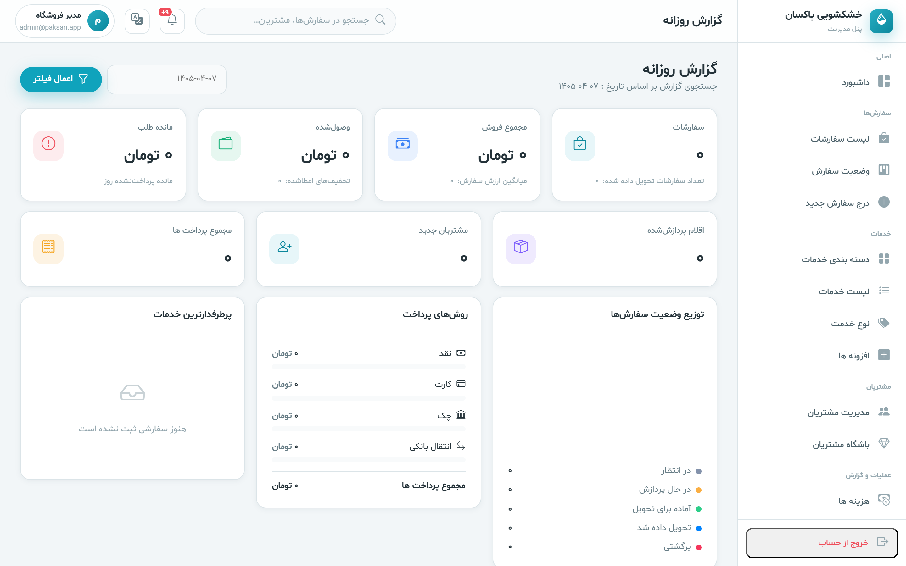Image resolution: width=906 pixels, height=566 pixels.
Task: Open the notifications bell icon
Action: (172, 21)
